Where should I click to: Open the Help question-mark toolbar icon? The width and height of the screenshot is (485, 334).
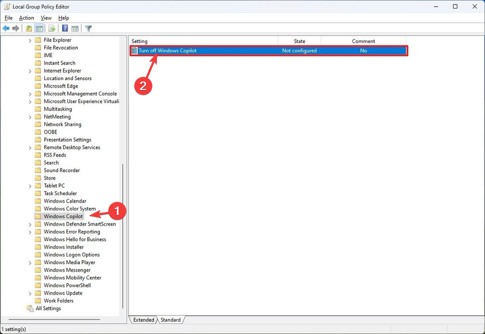click(65, 28)
